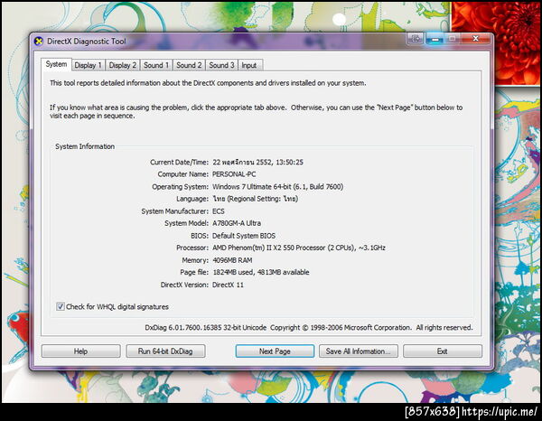Launch Run 64-bit DxDiag
The height and width of the screenshot is (421, 542).
coord(165,351)
